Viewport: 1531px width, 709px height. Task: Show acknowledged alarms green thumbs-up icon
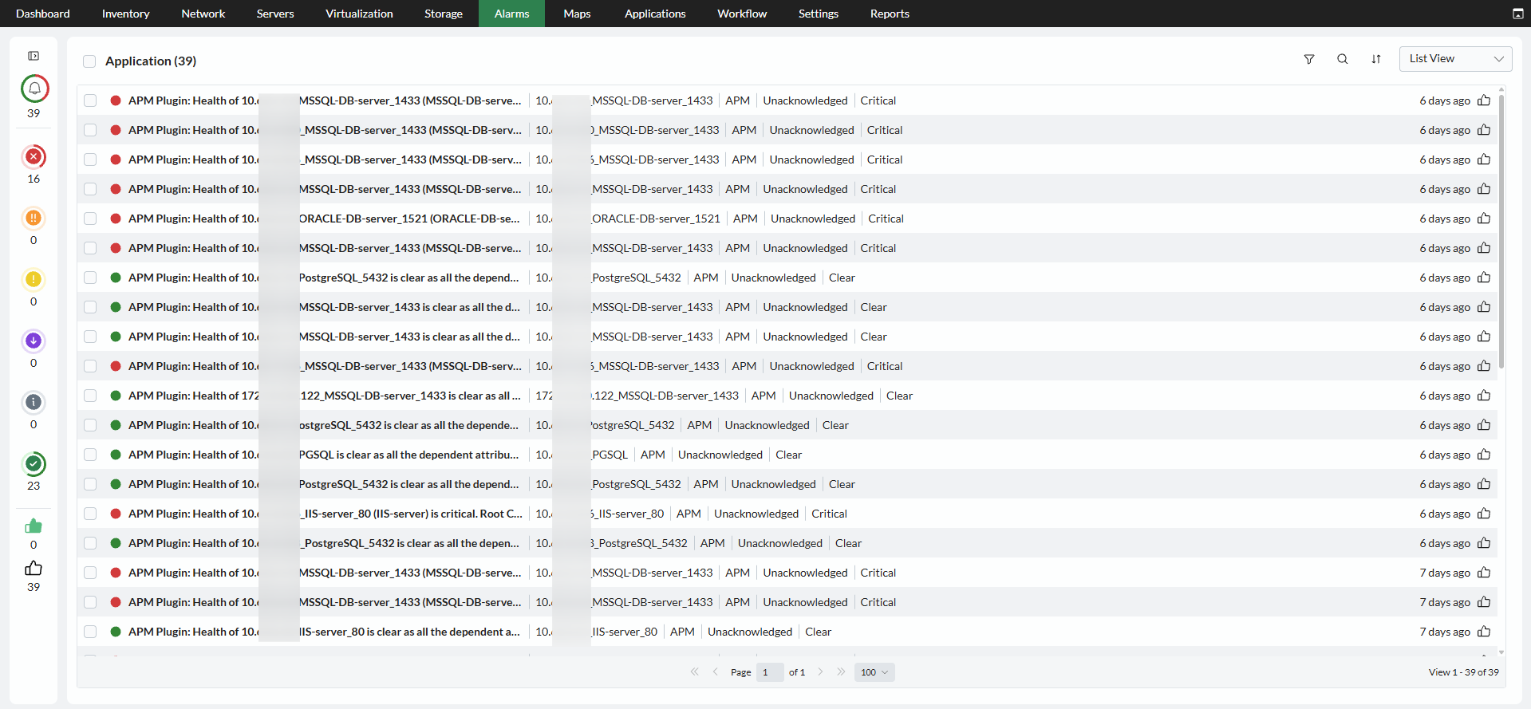point(34,526)
